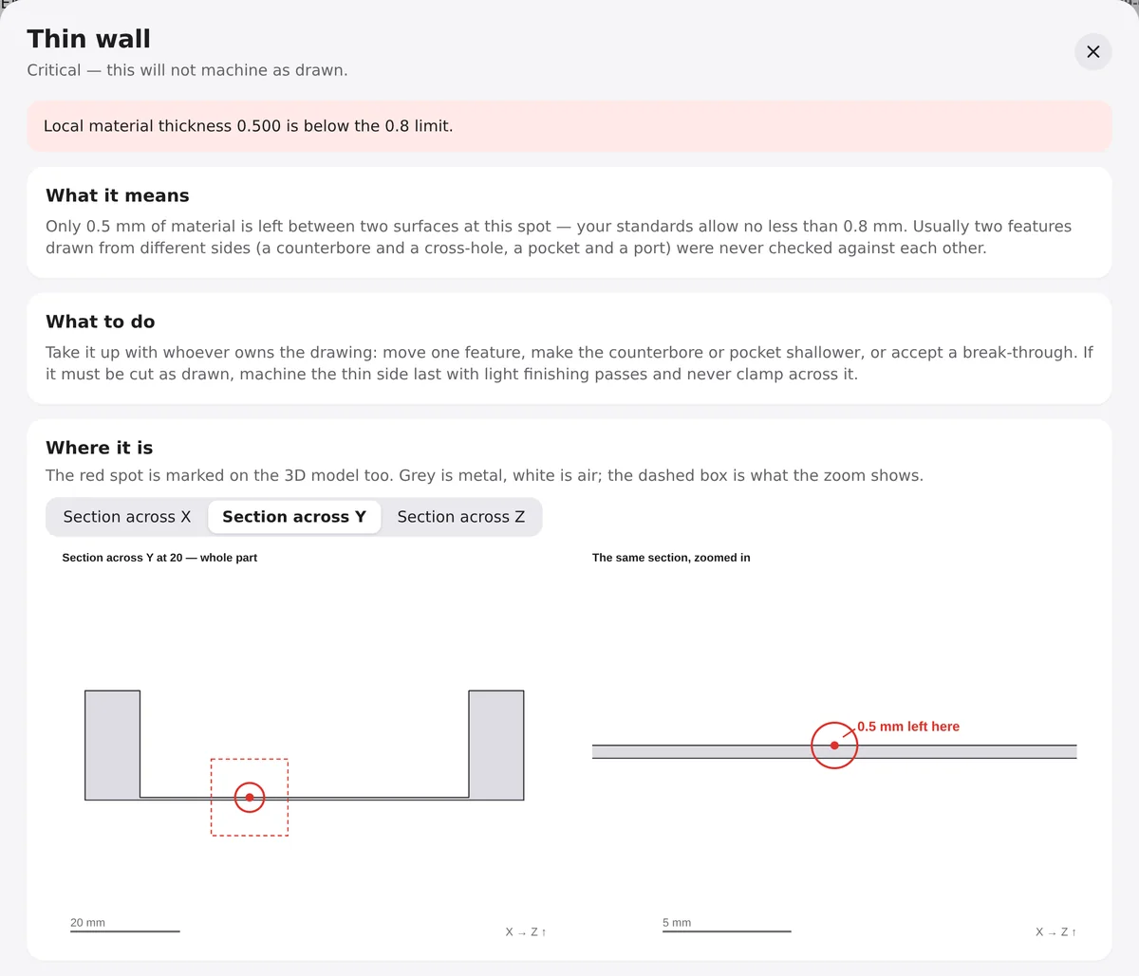
Task: Click the 'What it means' heading
Action: click(x=118, y=195)
